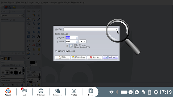Click the Aide button

(63, 57)
